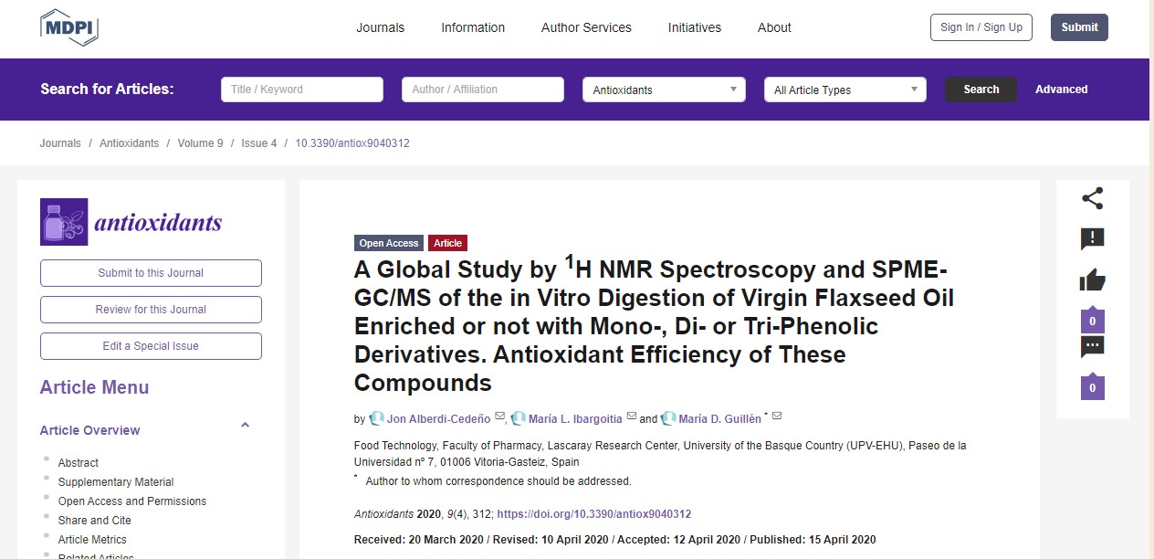The image size is (1154, 559).
Task: Open the Author Services menu
Action: tap(586, 27)
